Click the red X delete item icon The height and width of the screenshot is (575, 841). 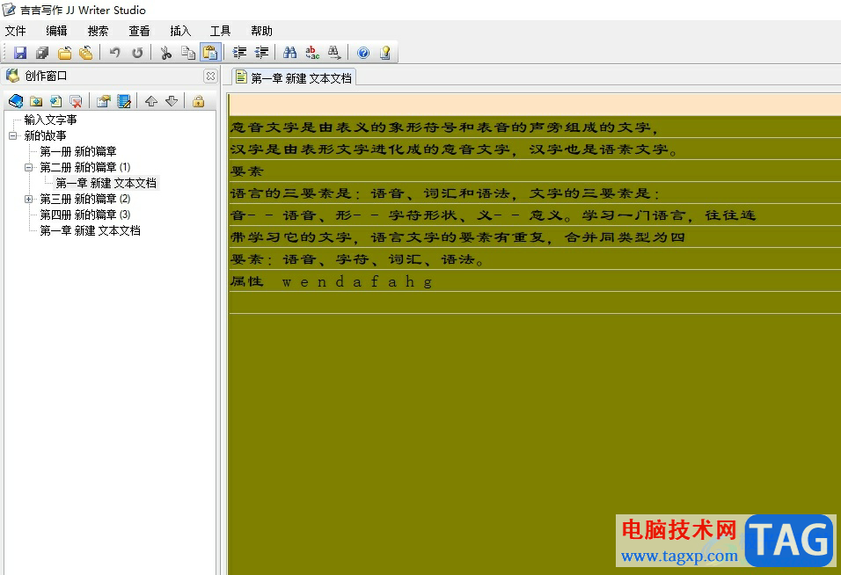77,101
